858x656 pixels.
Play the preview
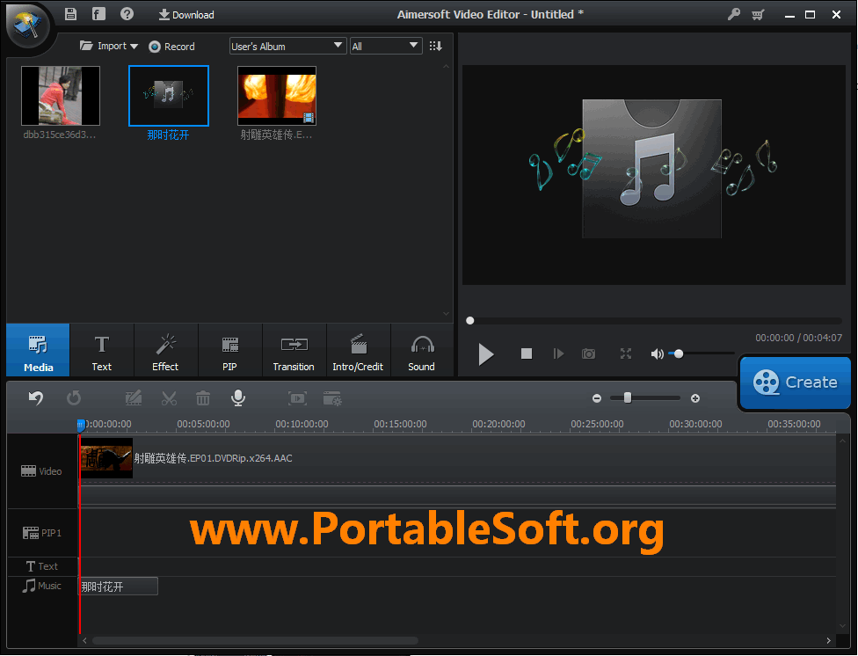coord(485,354)
